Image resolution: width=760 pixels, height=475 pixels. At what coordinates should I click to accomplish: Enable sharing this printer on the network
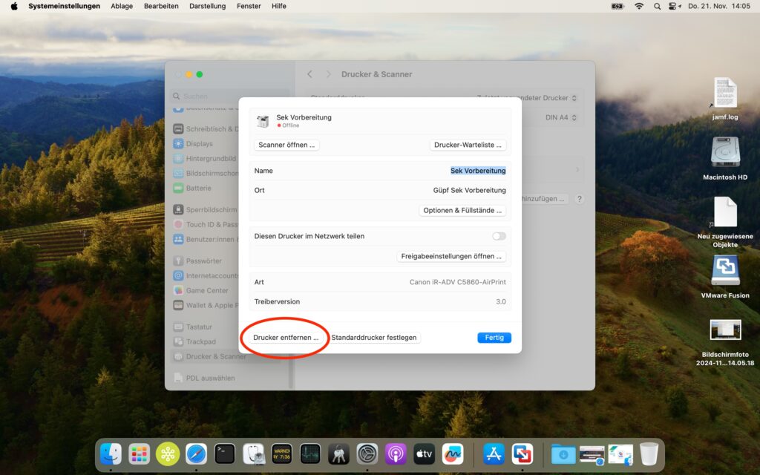499,236
